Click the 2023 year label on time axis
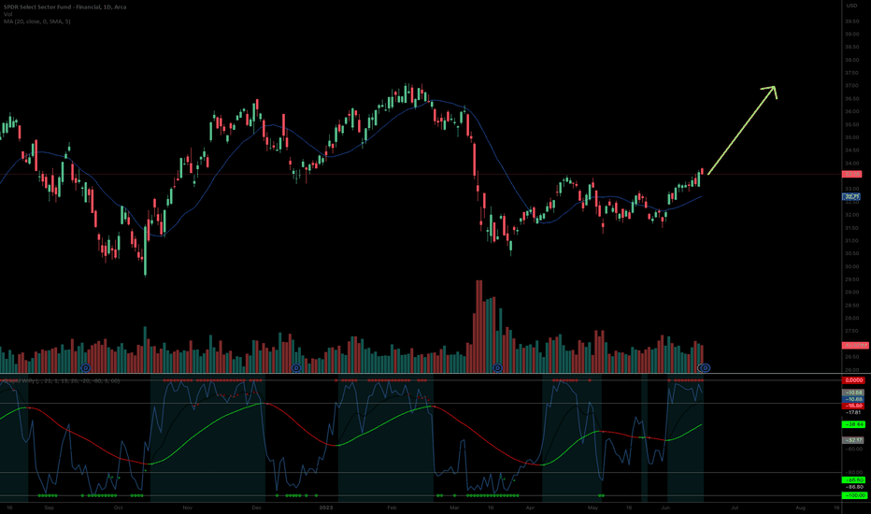This screenshot has height=514, width=871. tap(326, 507)
